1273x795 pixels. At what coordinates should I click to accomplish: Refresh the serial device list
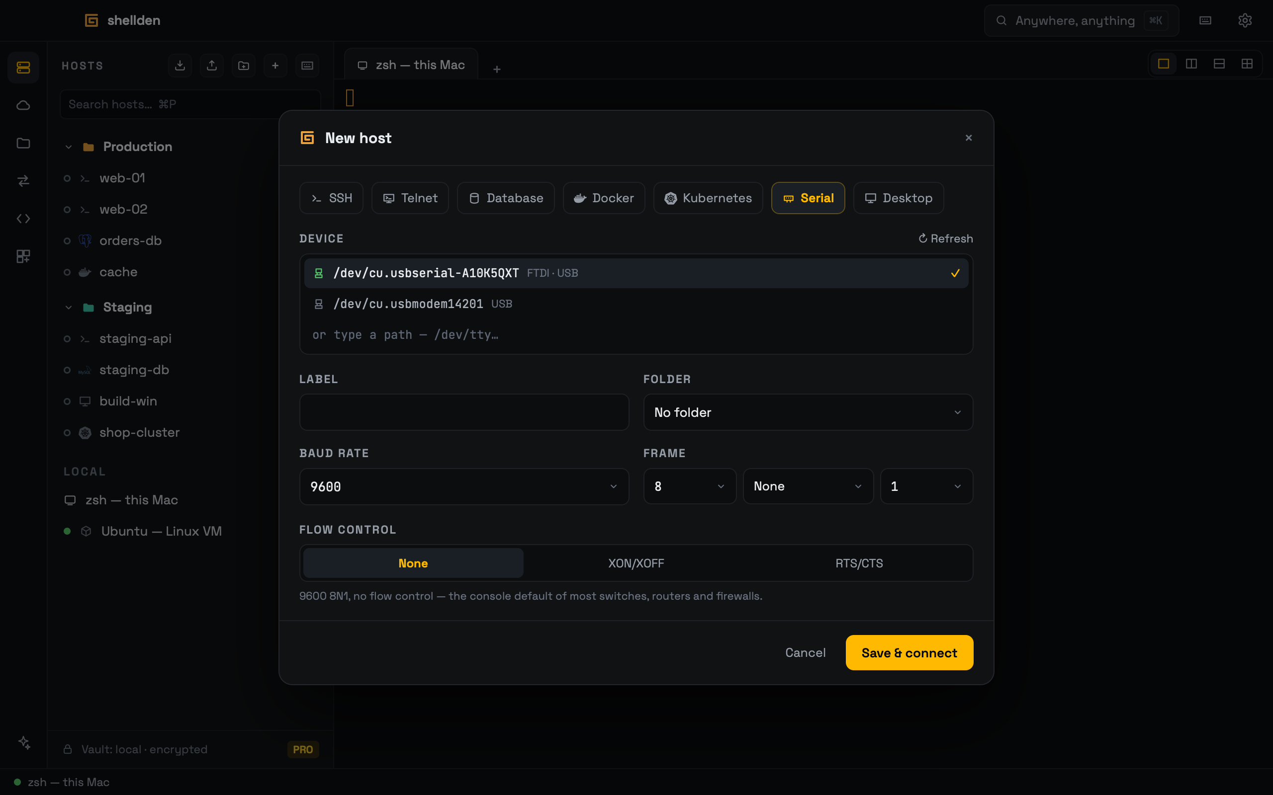[945, 238]
